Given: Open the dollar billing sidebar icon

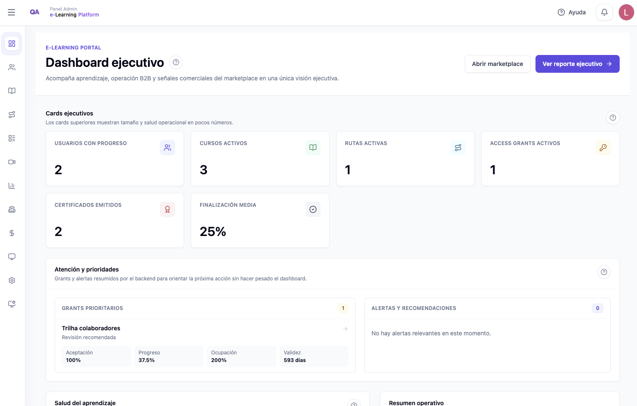Looking at the screenshot, I should tap(12, 233).
